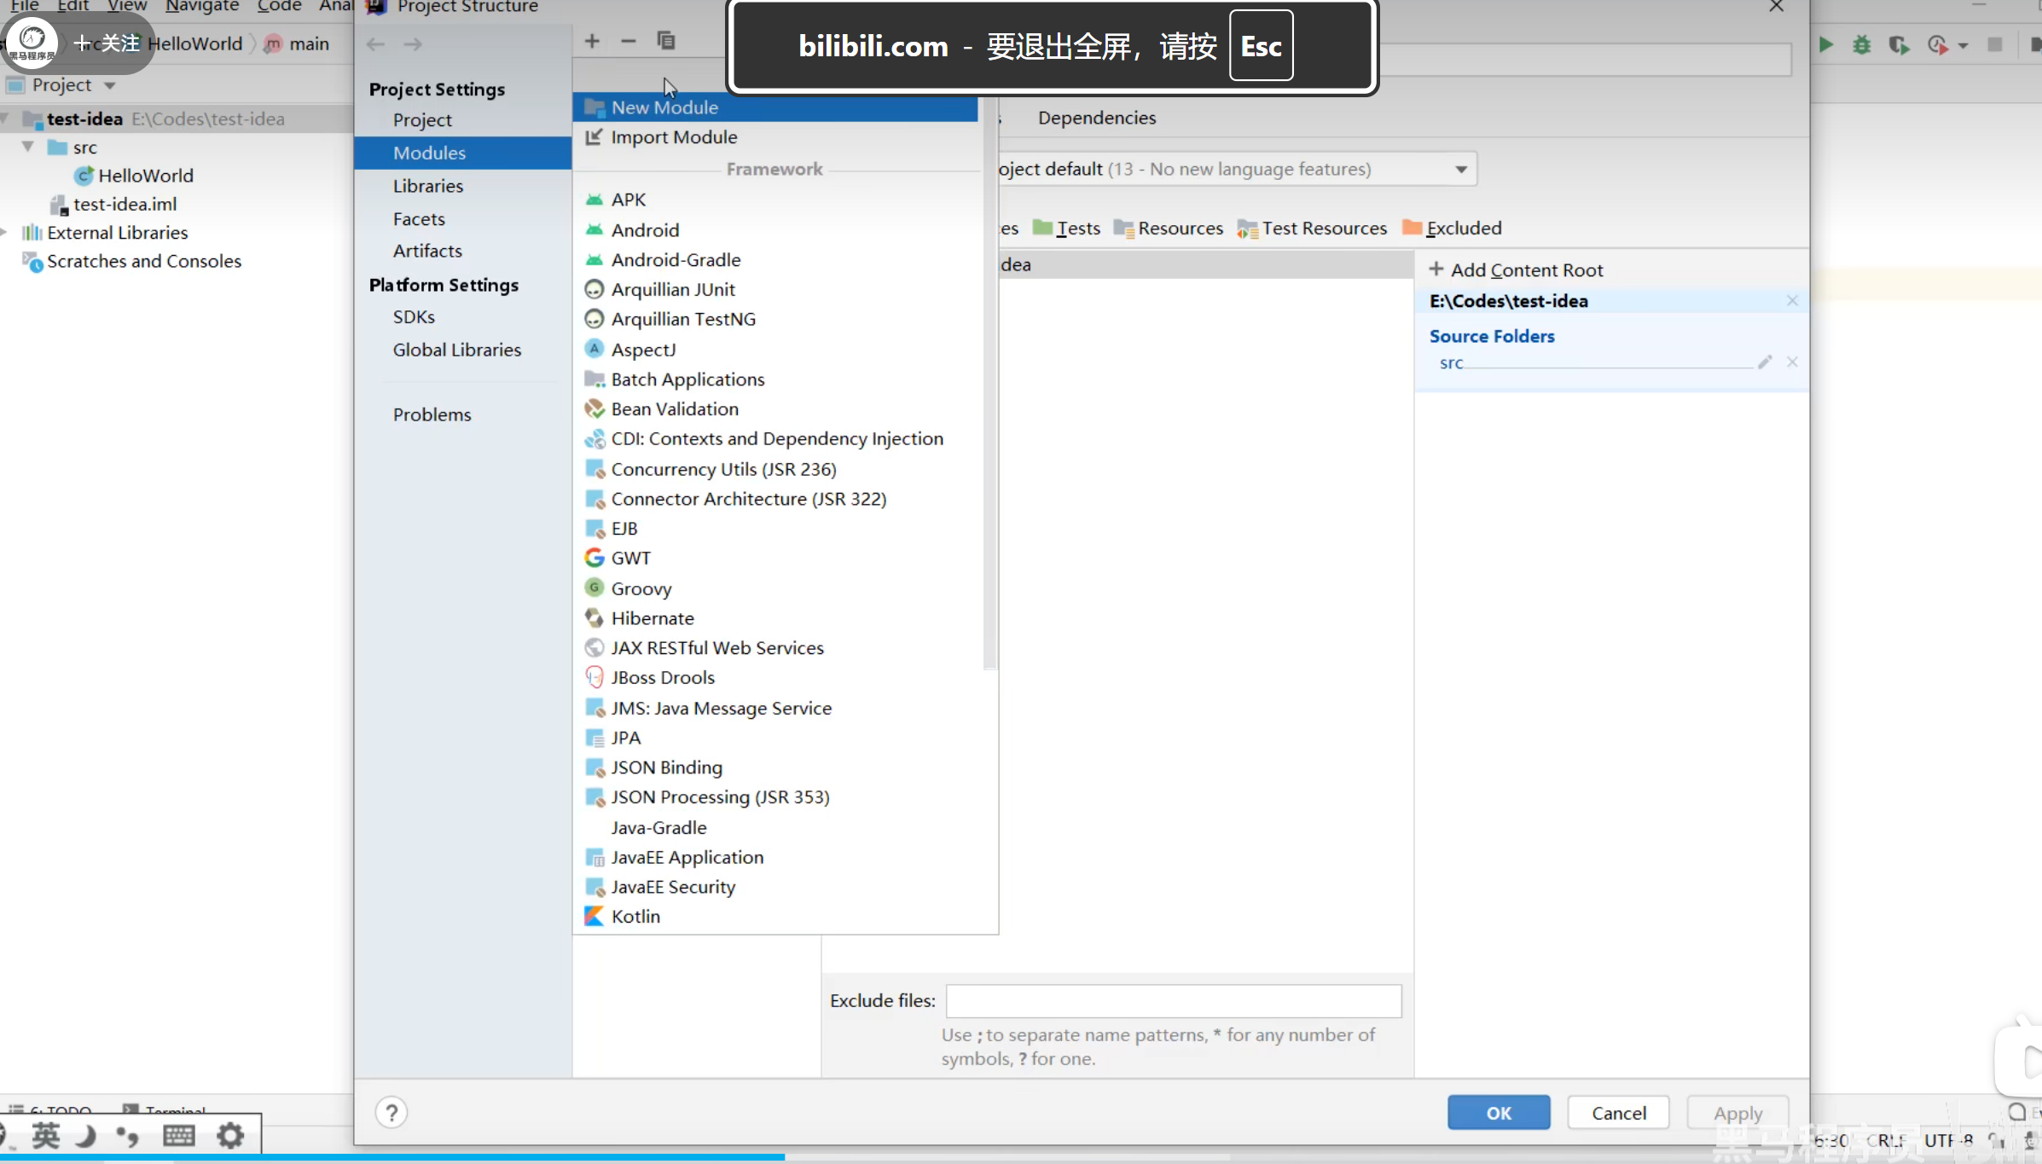This screenshot has width=2042, height=1164.
Task: Click the minus Remove module icon
Action: pyautogui.click(x=629, y=41)
